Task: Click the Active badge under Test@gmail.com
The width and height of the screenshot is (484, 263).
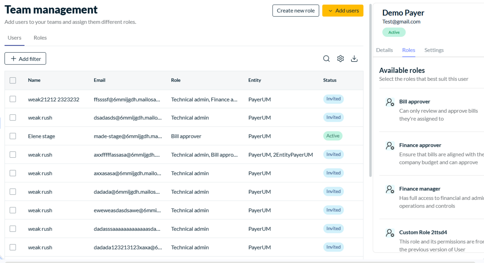Action: [394, 32]
